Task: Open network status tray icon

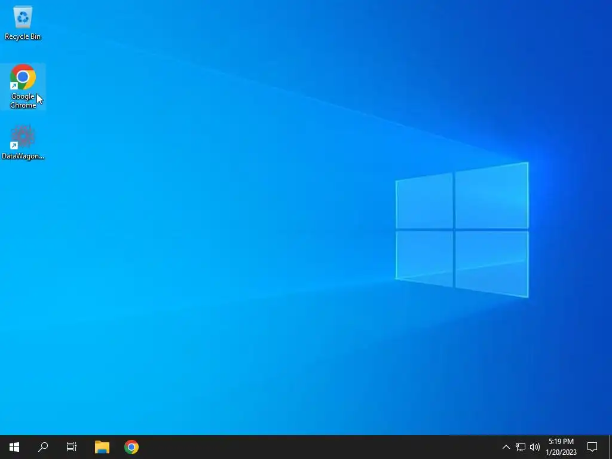Action: tap(521, 447)
